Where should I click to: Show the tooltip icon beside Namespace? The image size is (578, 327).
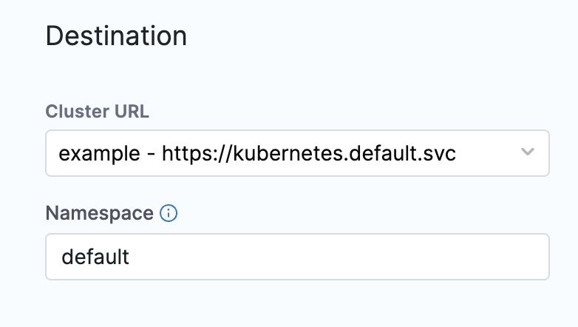coord(169,213)
